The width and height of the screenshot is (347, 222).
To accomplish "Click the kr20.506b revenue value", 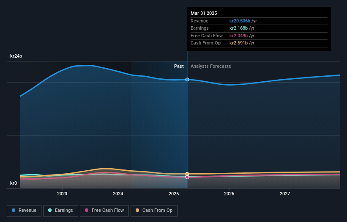I will point(240,21).
